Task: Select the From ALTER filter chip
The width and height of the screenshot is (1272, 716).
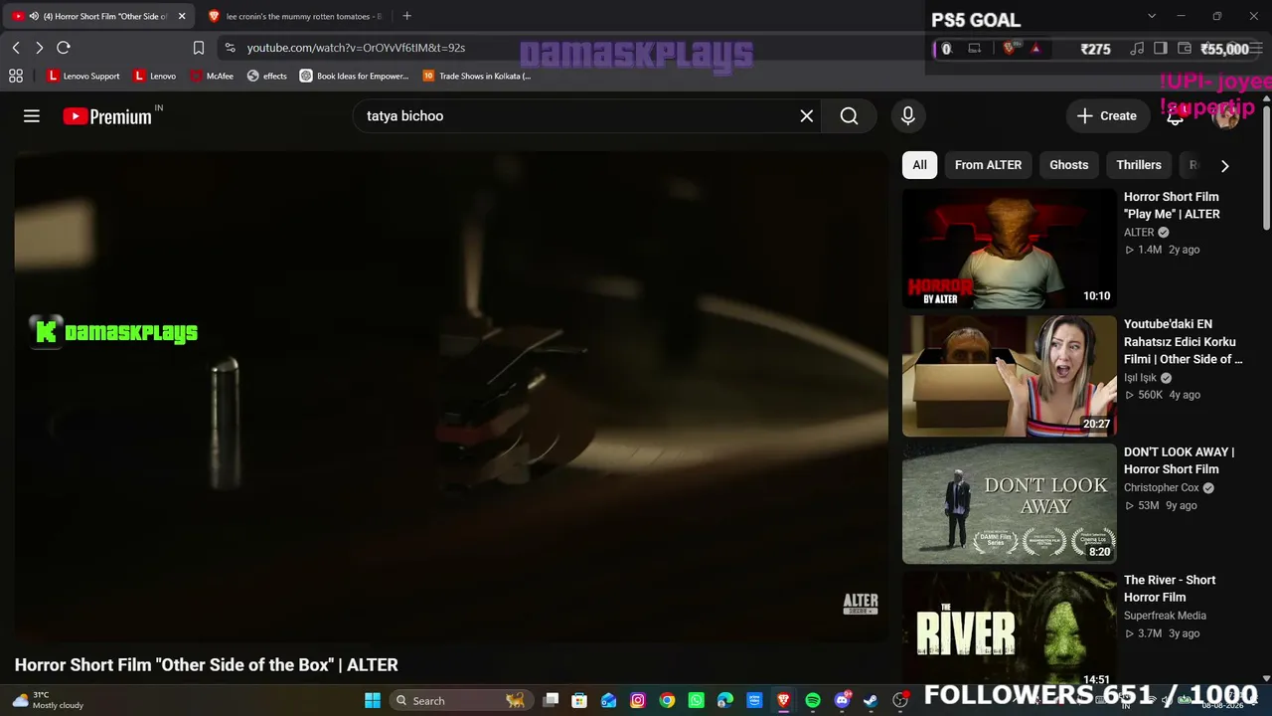Action: (988, 165)
